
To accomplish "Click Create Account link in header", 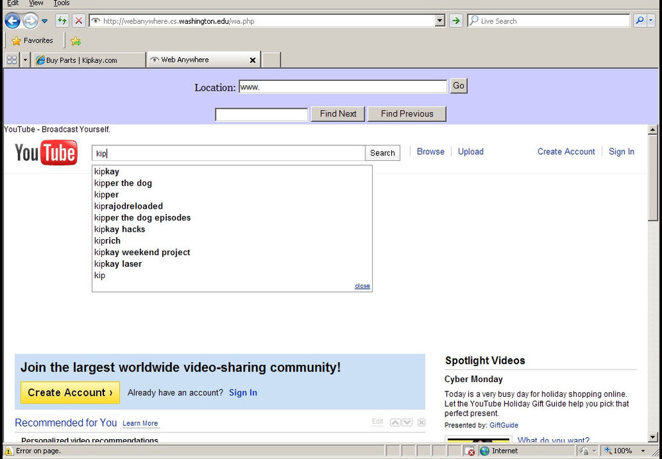I will tap(566, 152).
